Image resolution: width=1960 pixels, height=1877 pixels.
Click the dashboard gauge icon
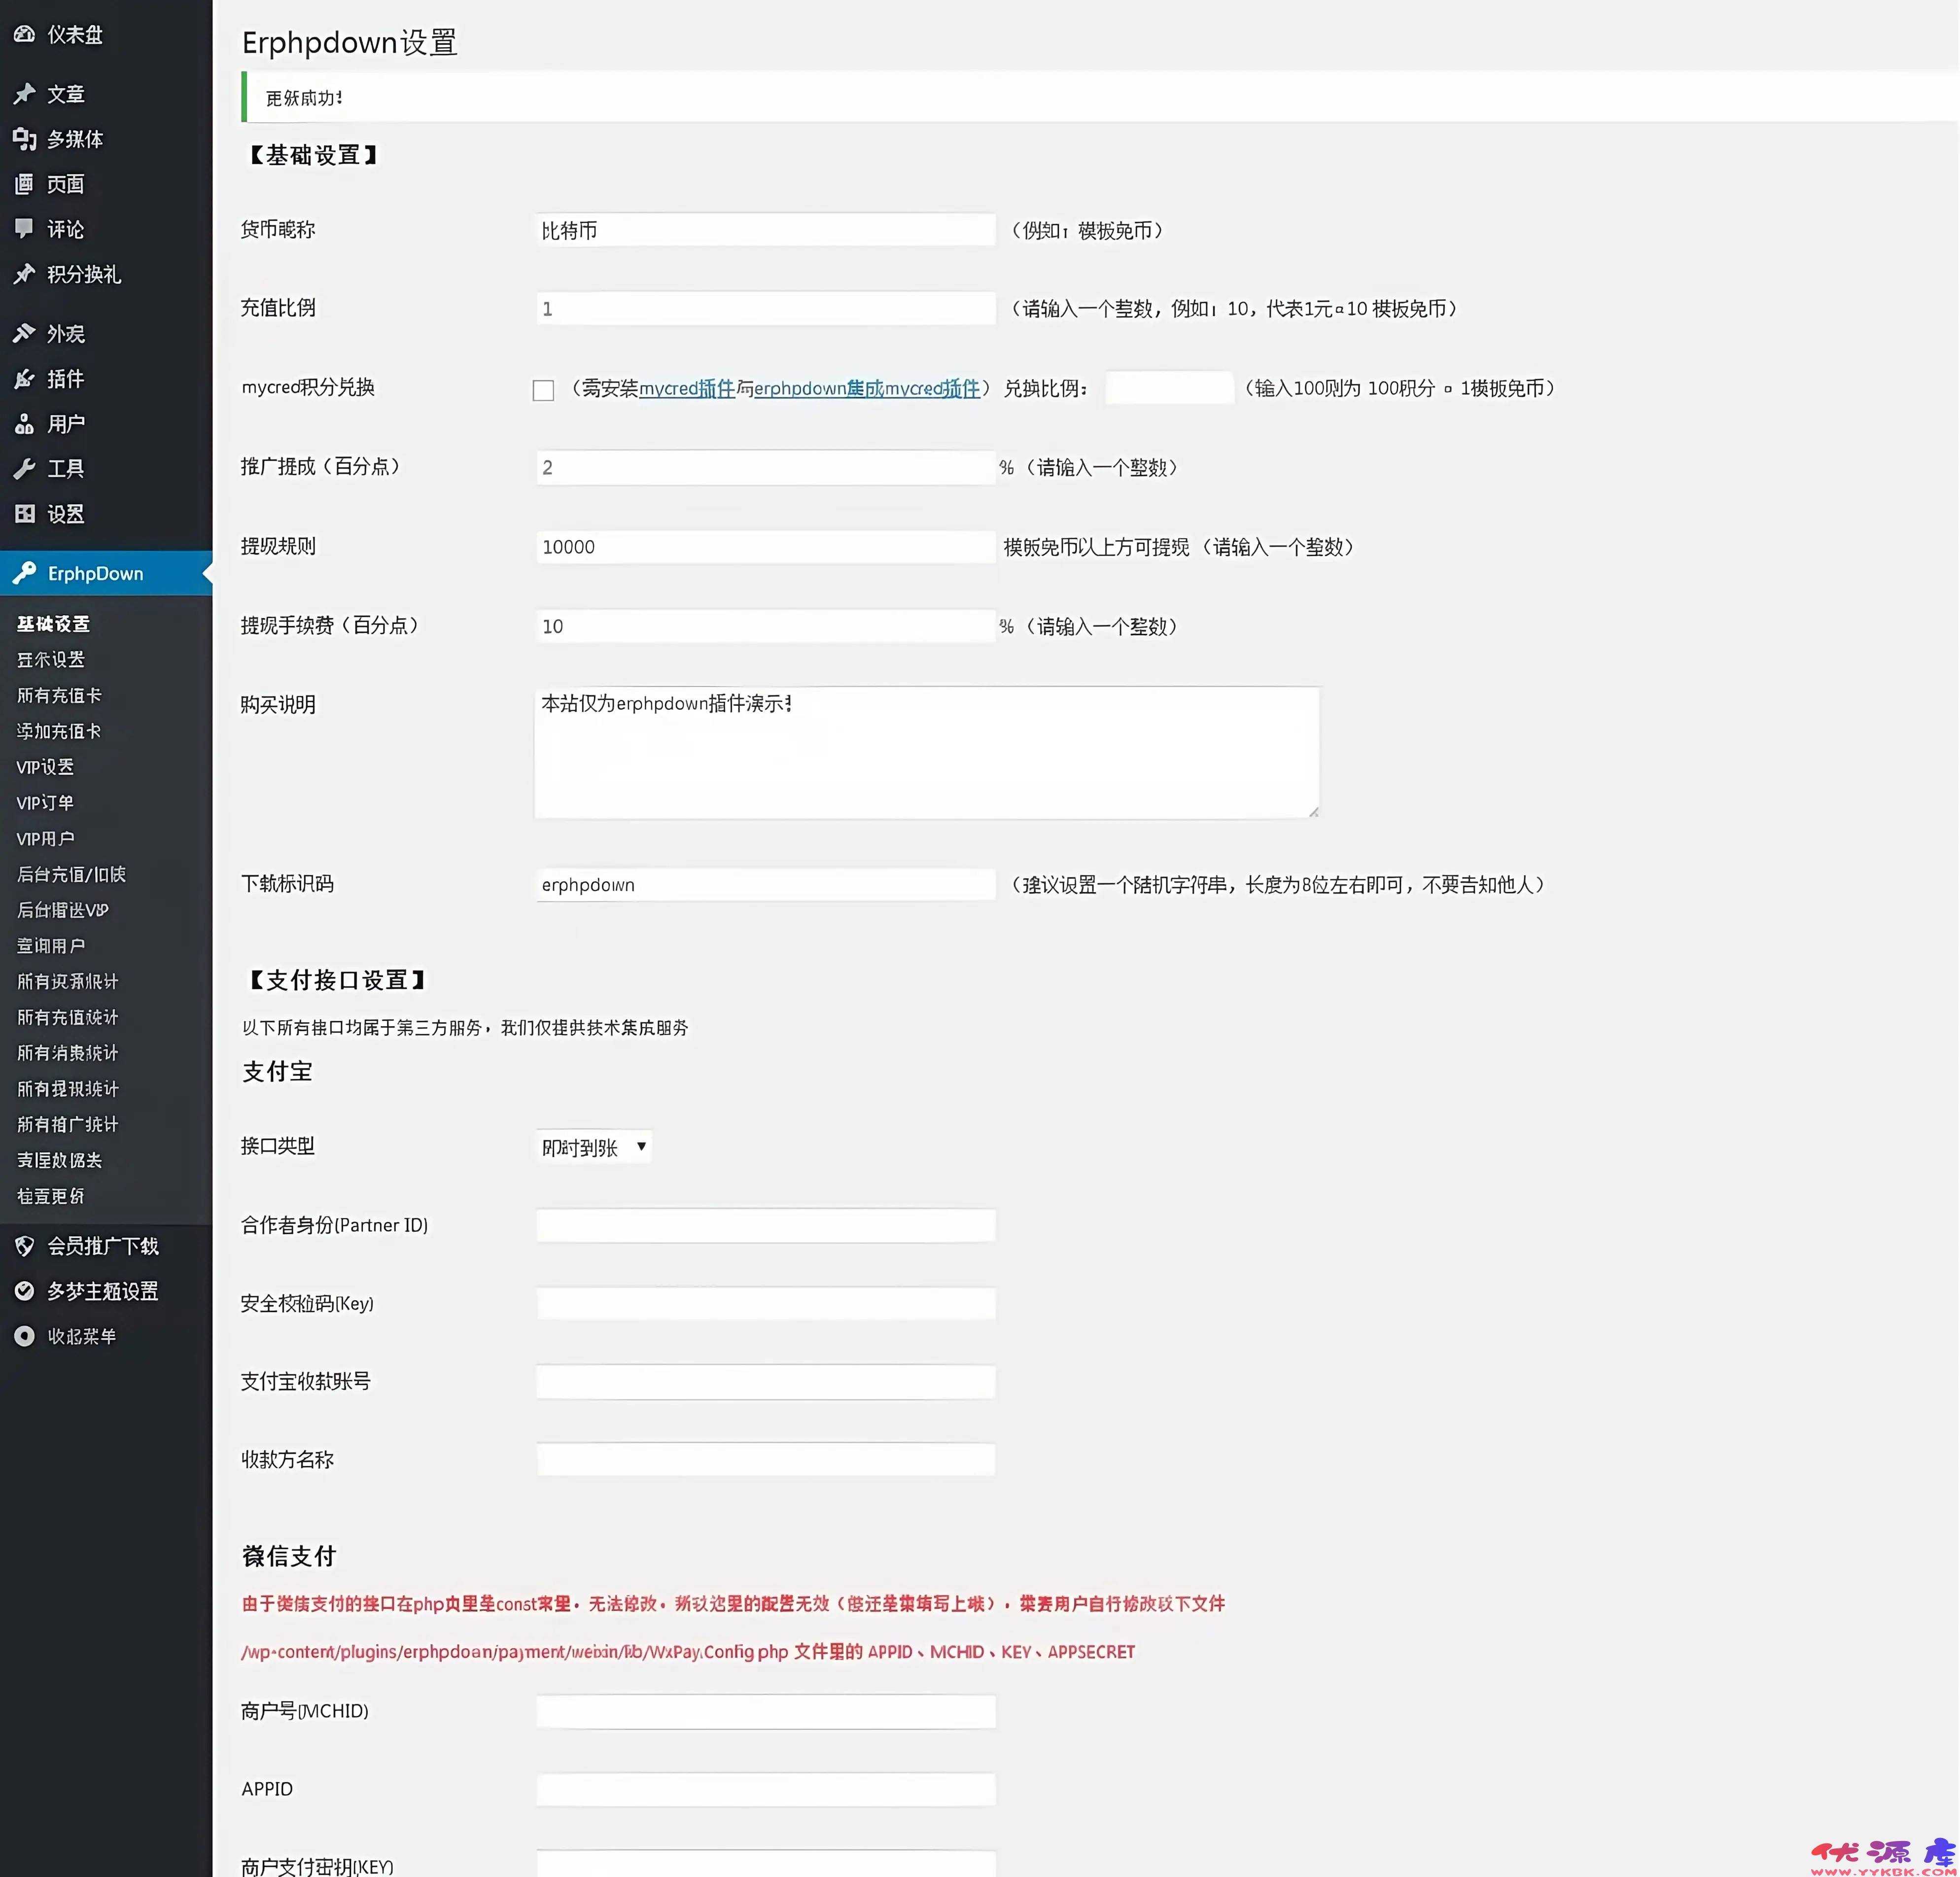(x=24, y=34)
